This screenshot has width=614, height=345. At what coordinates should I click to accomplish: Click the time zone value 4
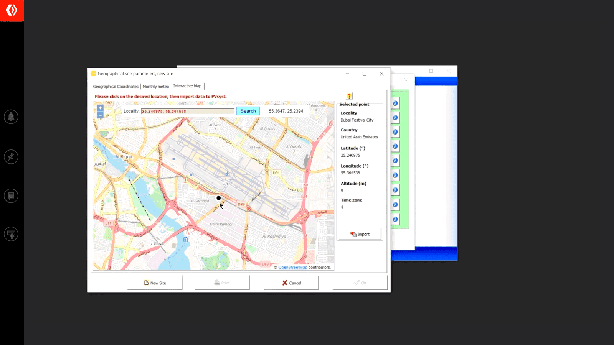click(342, 207)
